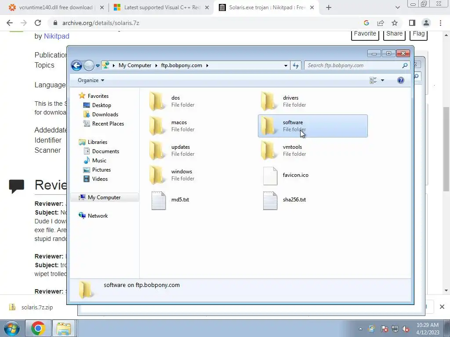Image resolution: width=450 pixels, height=337 pixels.
Task: Show hidden system tray icons
Action: pos(360,329)
